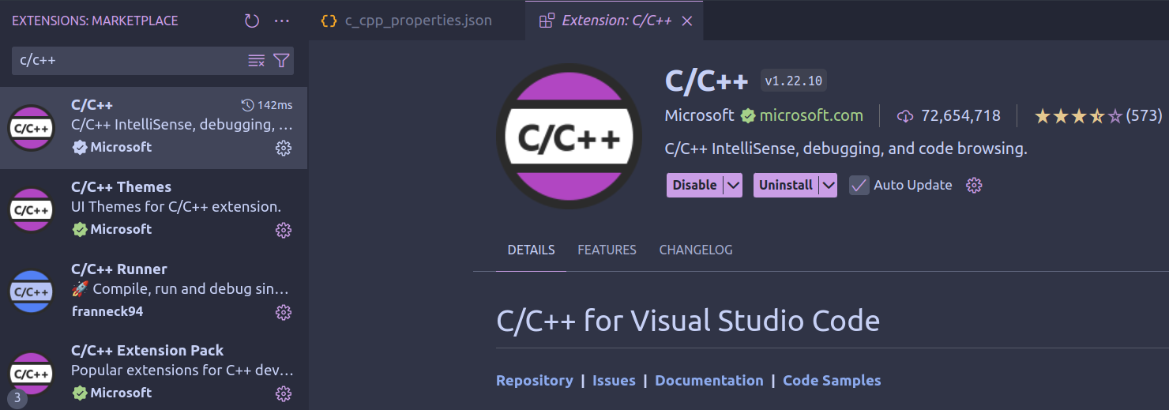Open the microsoft.com publisher link

click(810, 116)
